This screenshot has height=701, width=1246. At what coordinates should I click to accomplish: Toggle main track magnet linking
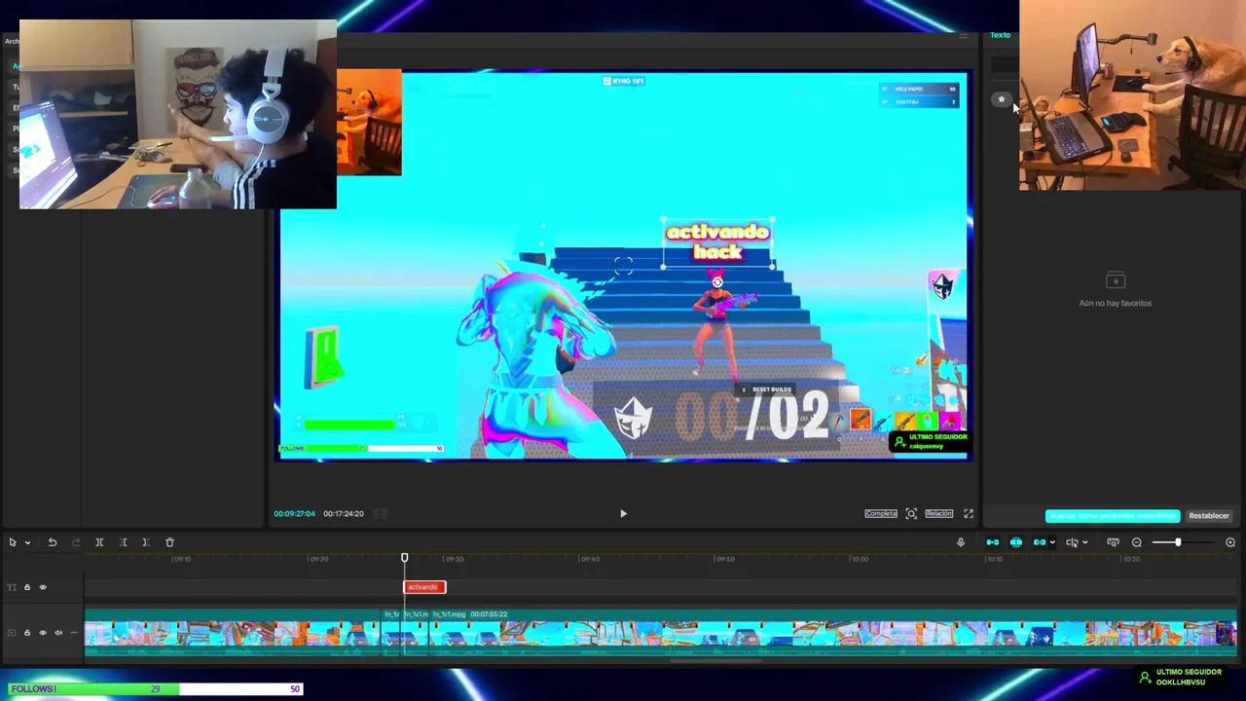(993, 542)
